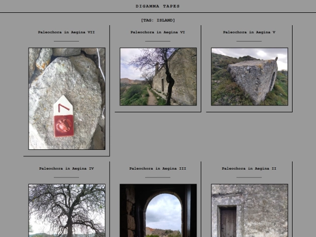Click the [TAG: ISLAND] heading text
This screenshot has height=237, width=316.
158,20
